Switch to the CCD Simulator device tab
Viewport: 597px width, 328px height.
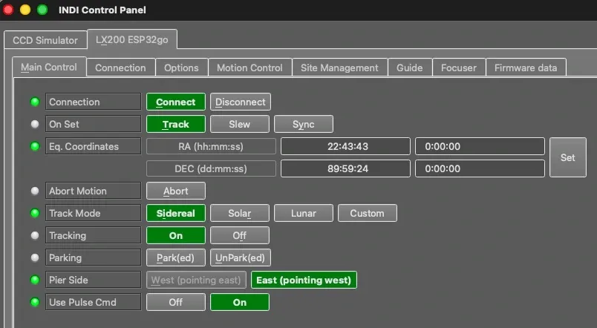(45, 40)
